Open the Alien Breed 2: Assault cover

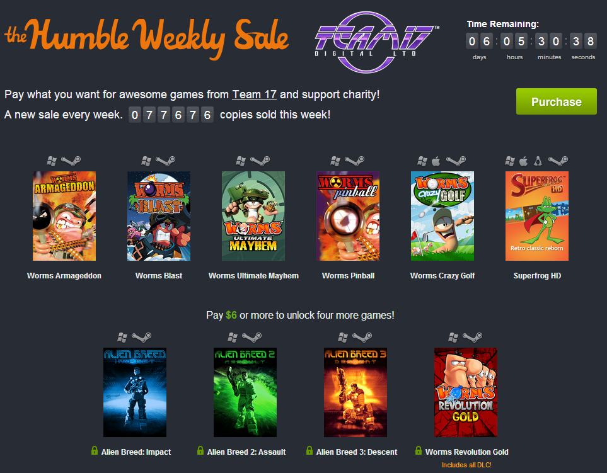(245, 392)
